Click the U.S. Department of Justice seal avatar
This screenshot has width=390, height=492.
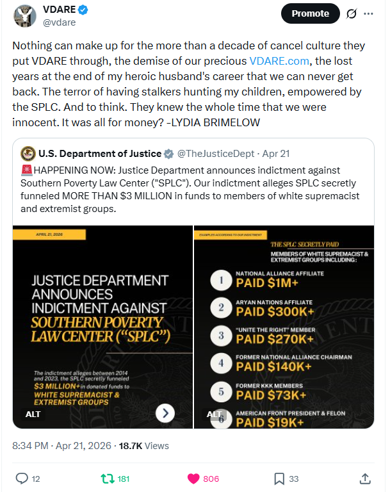(28, 154)
